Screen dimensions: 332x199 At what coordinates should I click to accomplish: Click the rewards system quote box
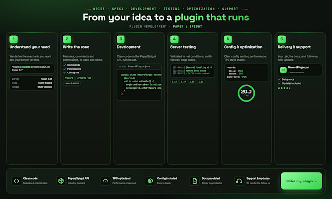(32, 69)
